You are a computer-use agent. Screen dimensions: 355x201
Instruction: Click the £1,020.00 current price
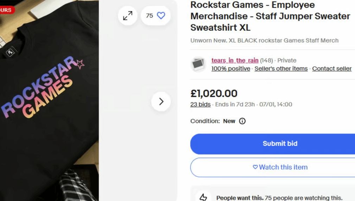pos(214,93)
